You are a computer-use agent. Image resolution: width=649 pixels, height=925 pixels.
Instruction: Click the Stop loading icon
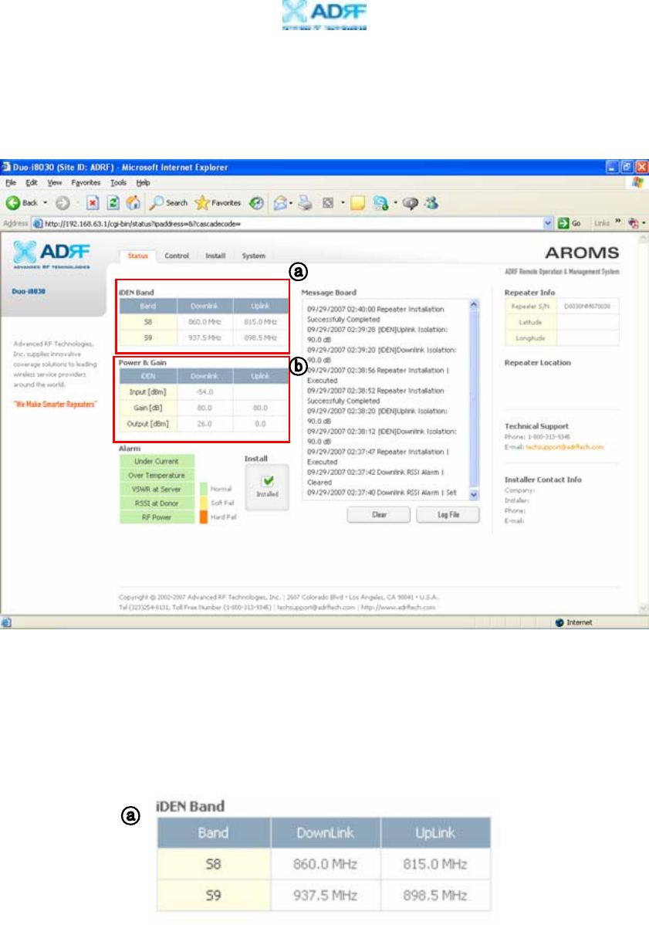click(93, 203)
